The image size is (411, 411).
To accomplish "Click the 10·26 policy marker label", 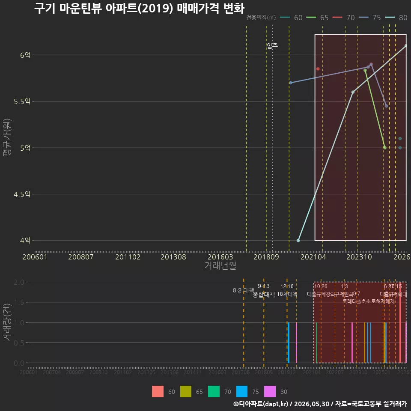I will click(321, 286).
